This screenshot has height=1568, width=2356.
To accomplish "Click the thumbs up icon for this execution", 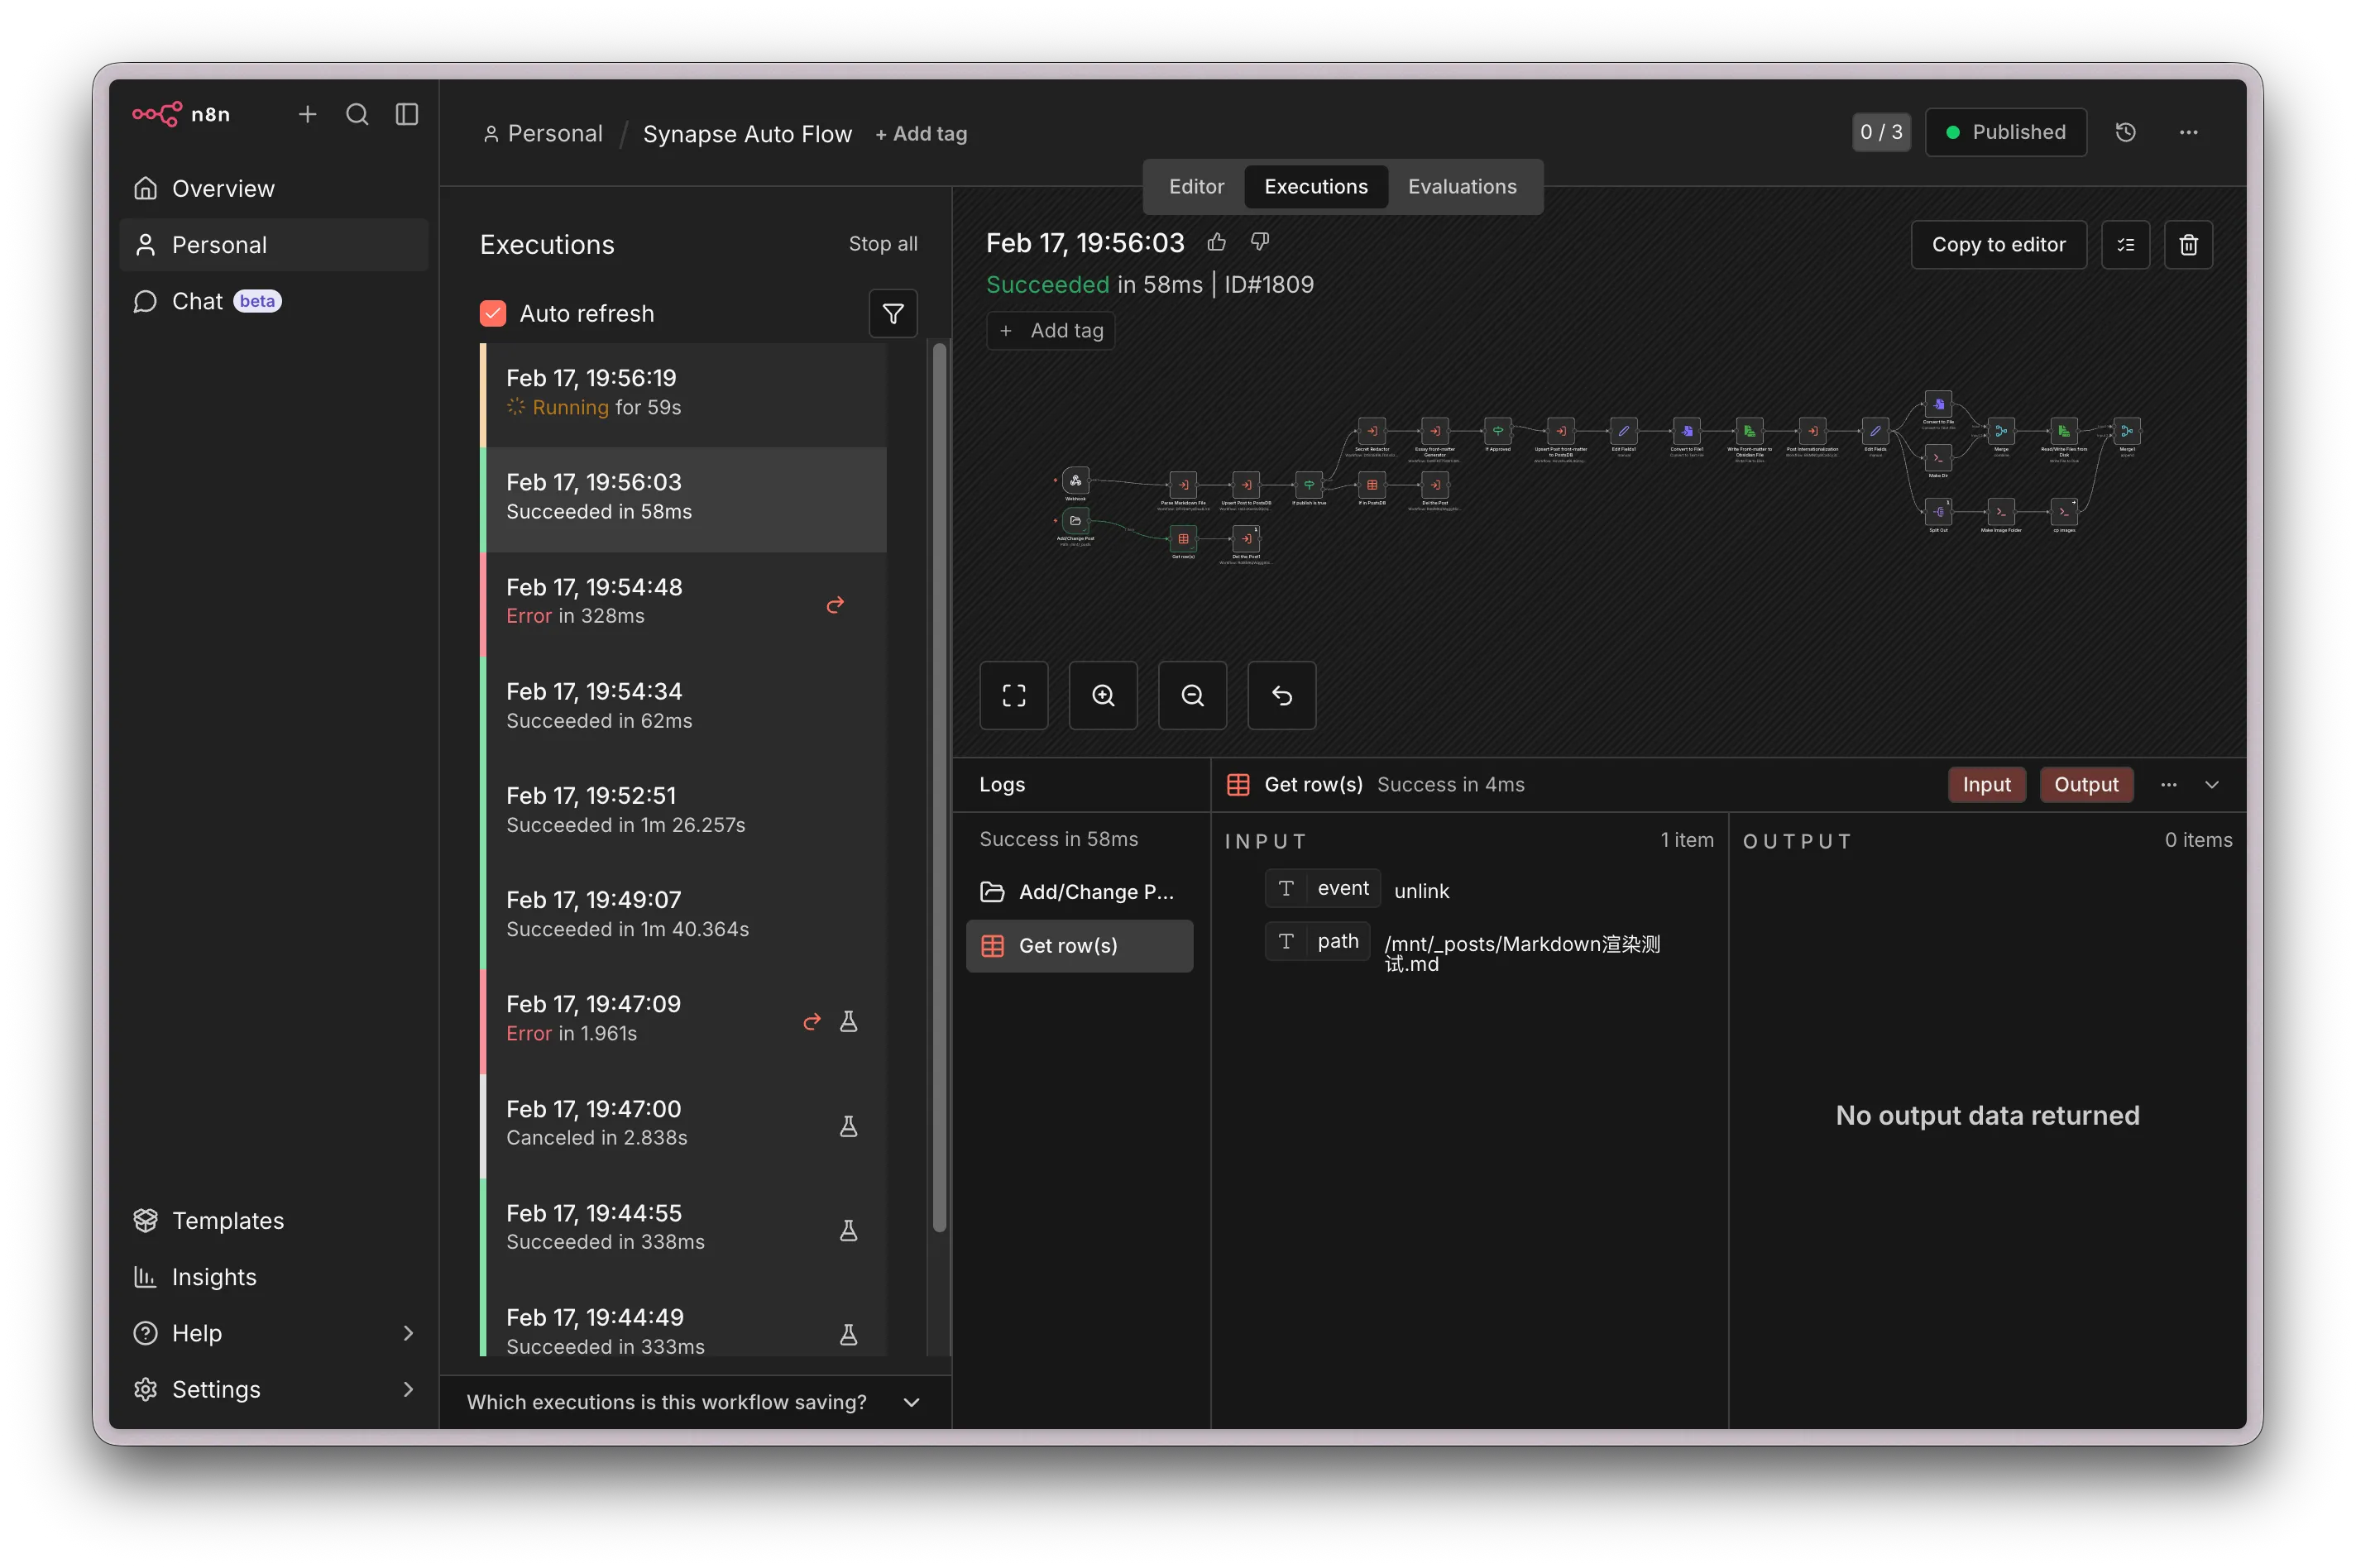I will pos(1216,242).
